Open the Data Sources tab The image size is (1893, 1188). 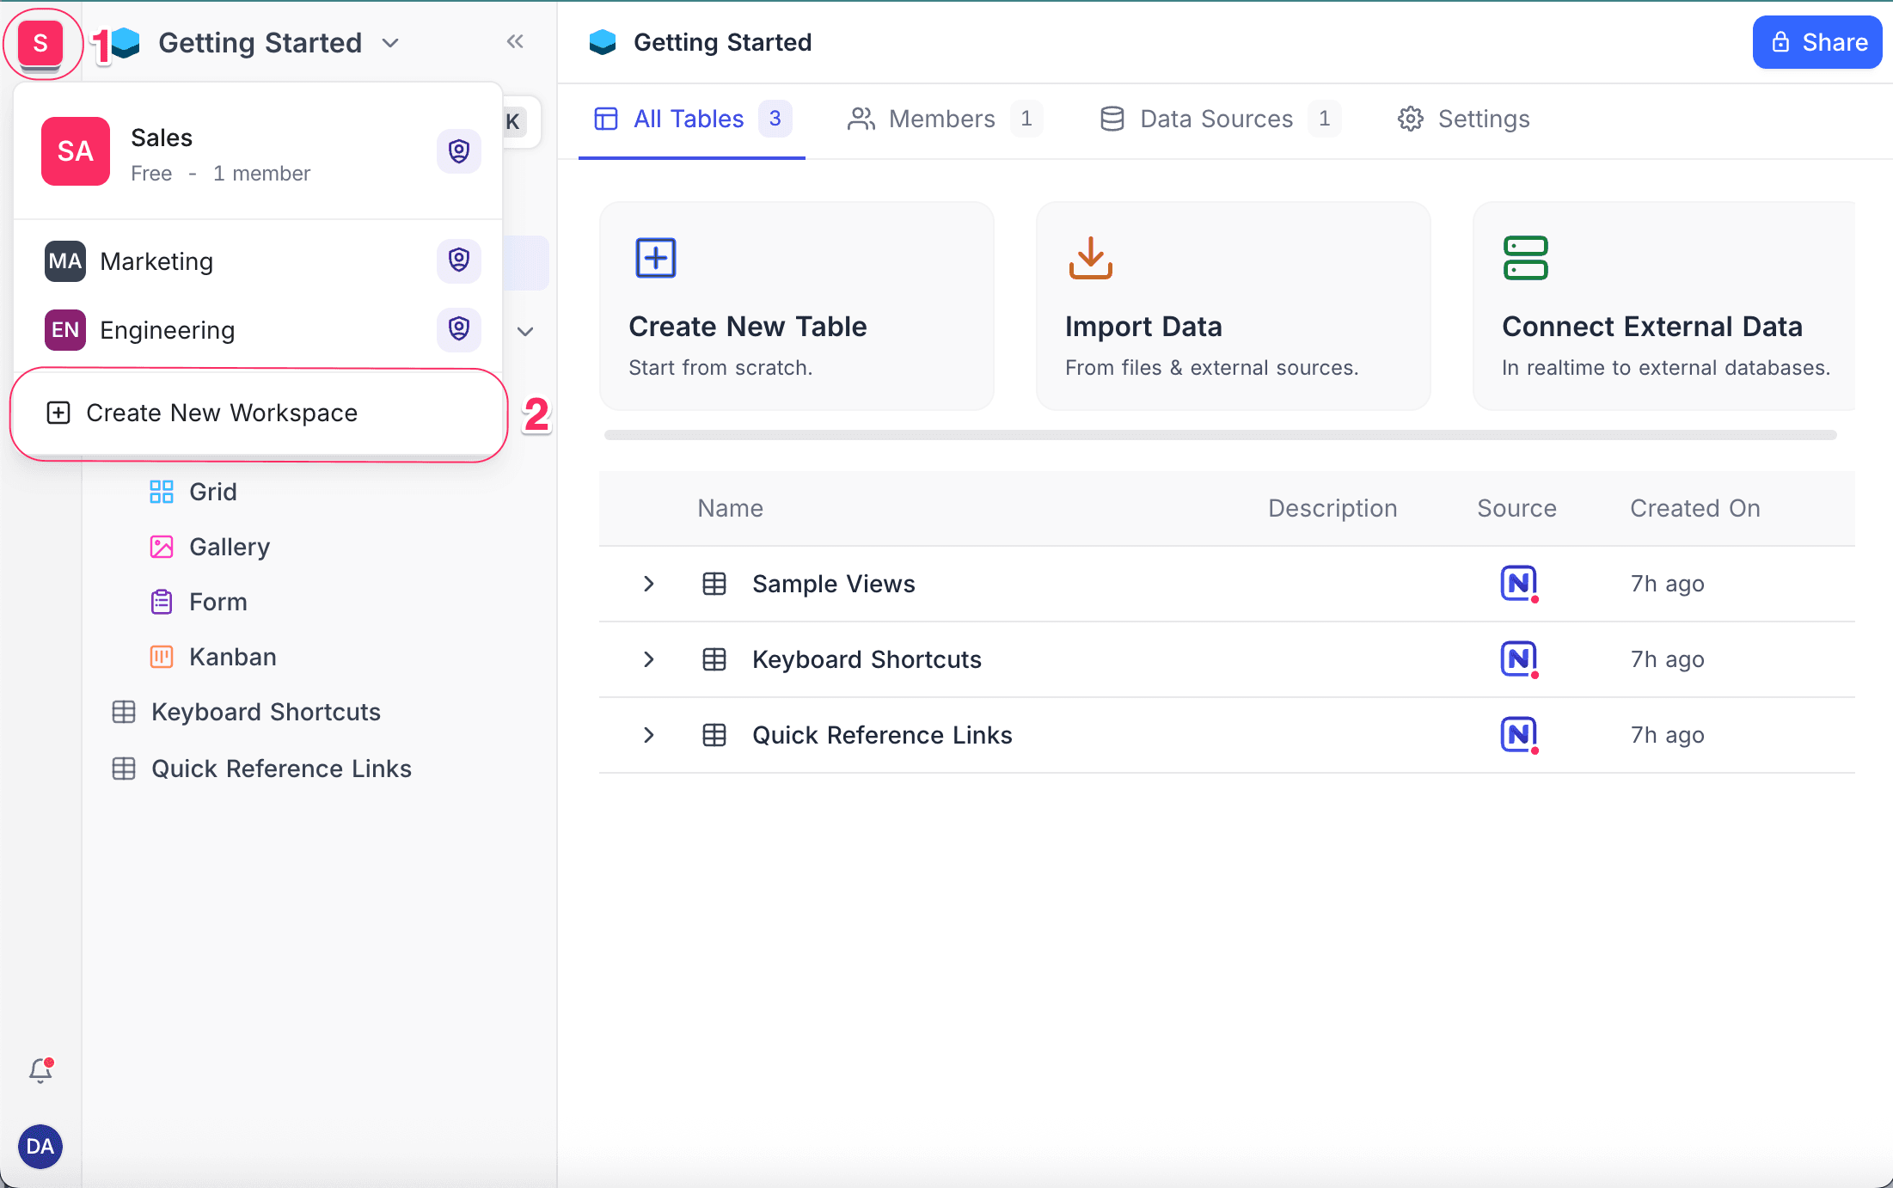1216,119
